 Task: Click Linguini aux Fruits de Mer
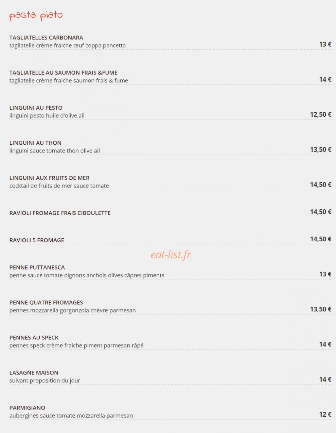click(x=50, y=178)
